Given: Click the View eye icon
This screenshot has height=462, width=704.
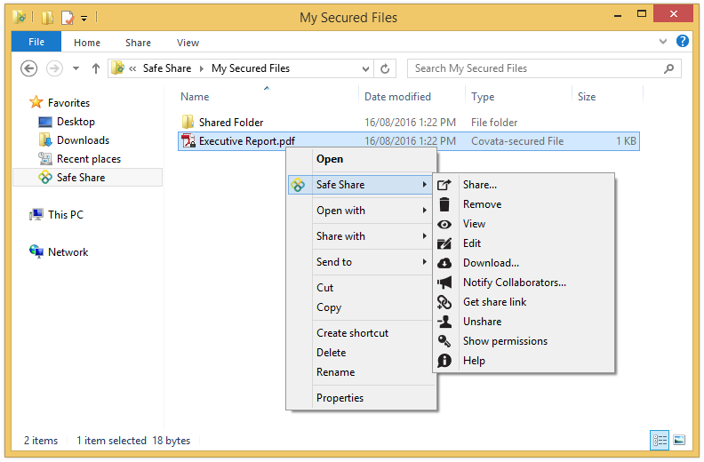Looking at the screenshot, I should tap(445, 224).
